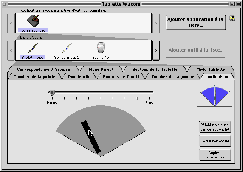Switch to the Correspondance / Vitesse tab
This screenshot has height=172, width=243.
click(x=43, y=70)
